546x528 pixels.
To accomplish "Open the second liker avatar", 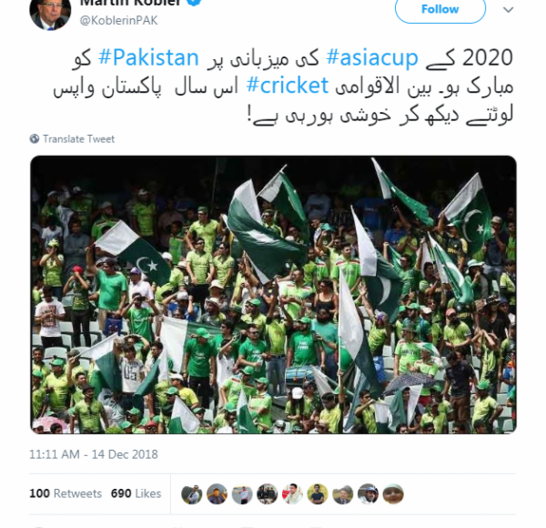I will [217, 494].
